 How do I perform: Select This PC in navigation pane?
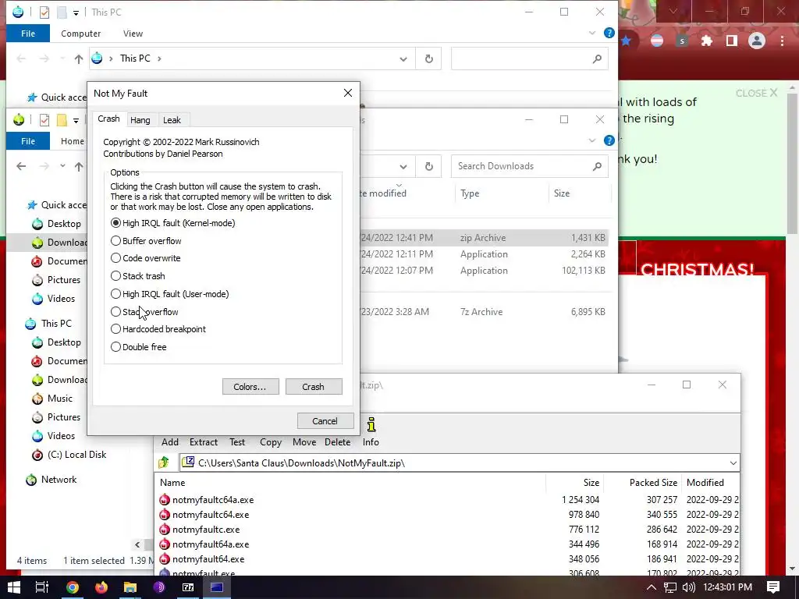[x=49, y=324]
